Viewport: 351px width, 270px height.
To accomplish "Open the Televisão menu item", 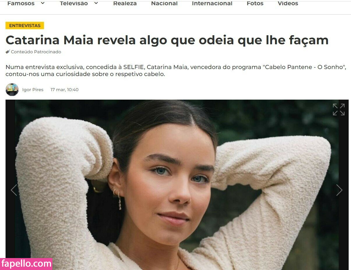I will point(74,3).
